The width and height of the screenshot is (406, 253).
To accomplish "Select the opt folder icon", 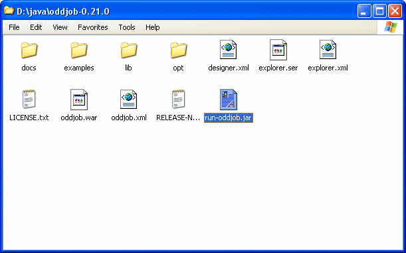I will [x=178, y=50].
